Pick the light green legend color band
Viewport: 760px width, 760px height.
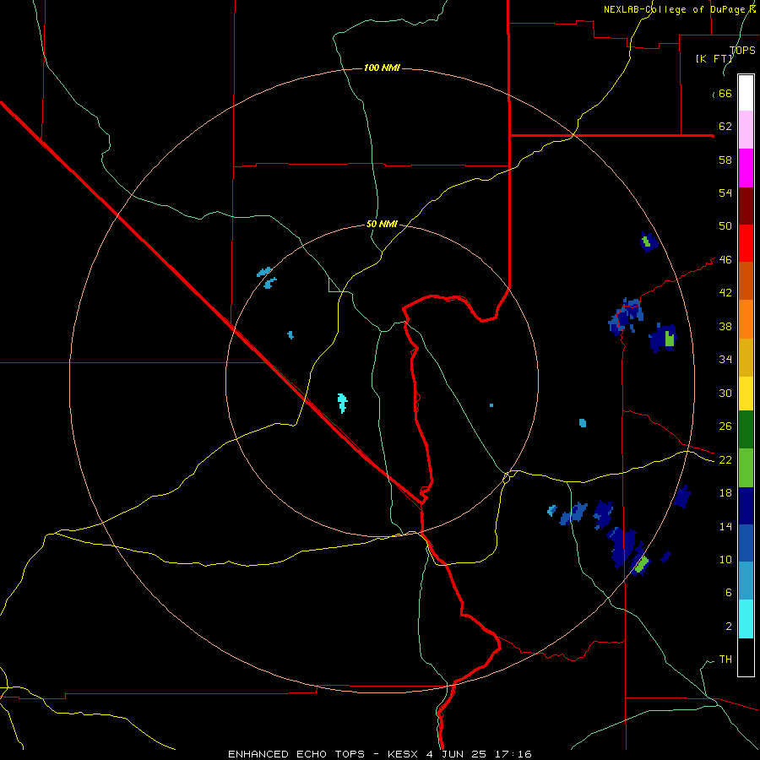[746, 468]
